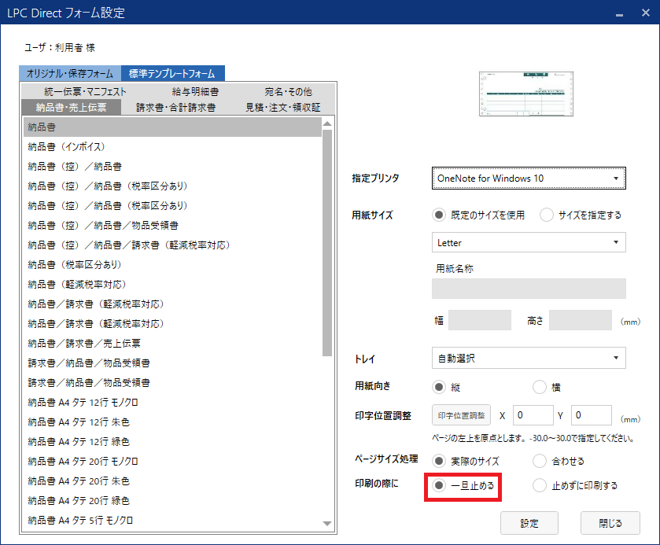Go to the 給与明細書 tab
This screenshot has height=545, width=660.
(x=195, y=92)
